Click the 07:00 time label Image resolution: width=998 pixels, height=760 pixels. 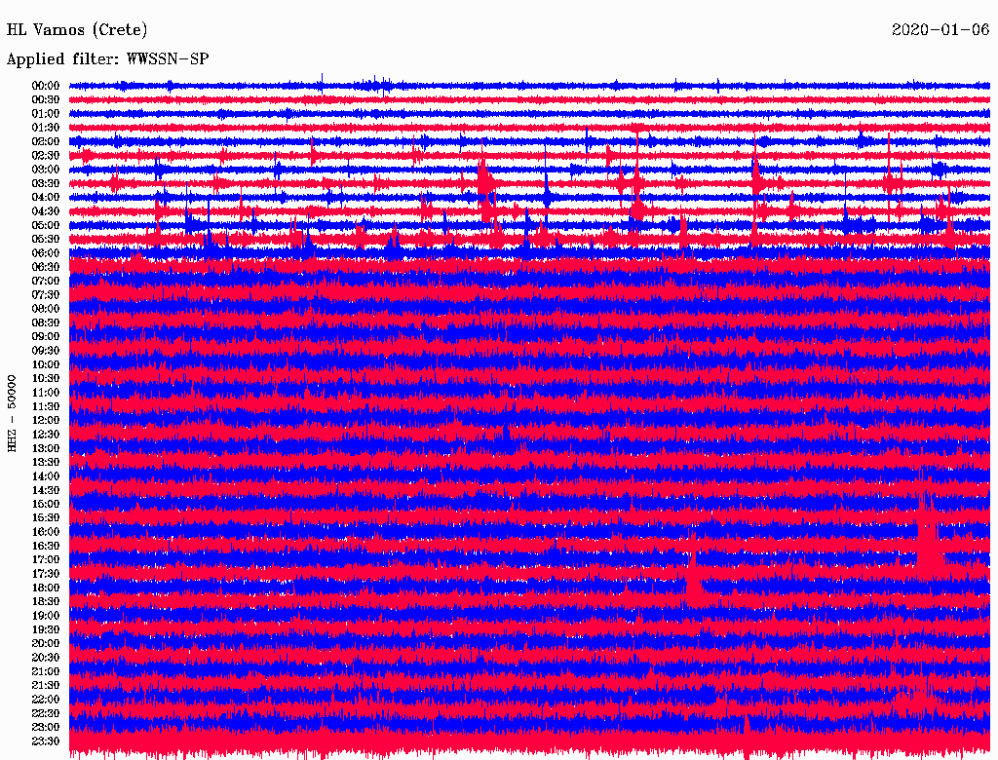(x=46, y=281)
